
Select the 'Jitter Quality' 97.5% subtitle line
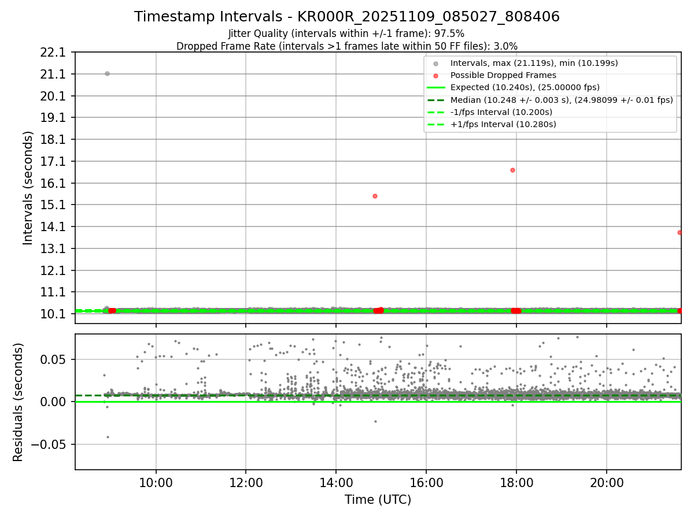click(346, 34)
